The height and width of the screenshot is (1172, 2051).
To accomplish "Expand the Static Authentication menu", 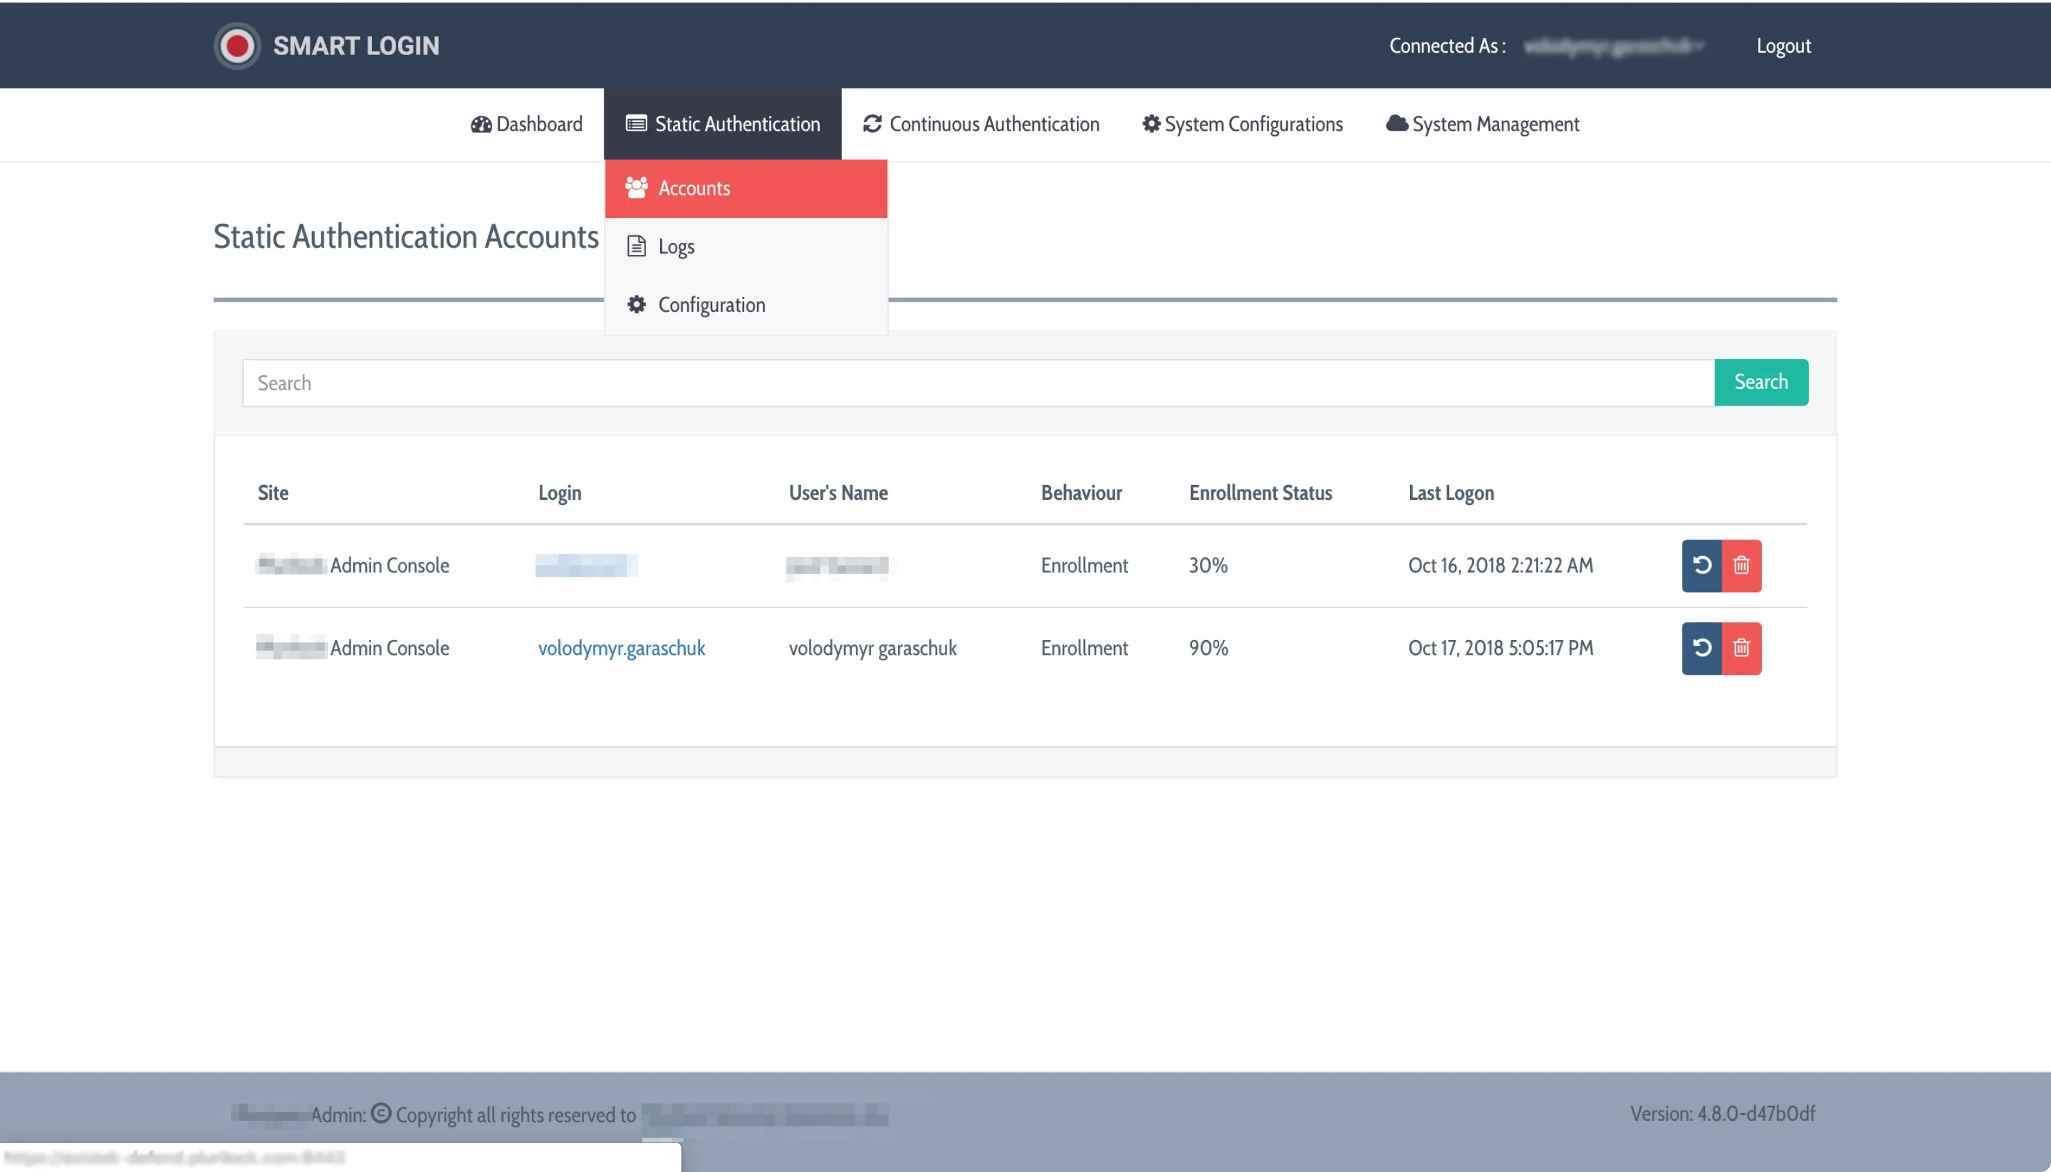I will pos(722,124).
